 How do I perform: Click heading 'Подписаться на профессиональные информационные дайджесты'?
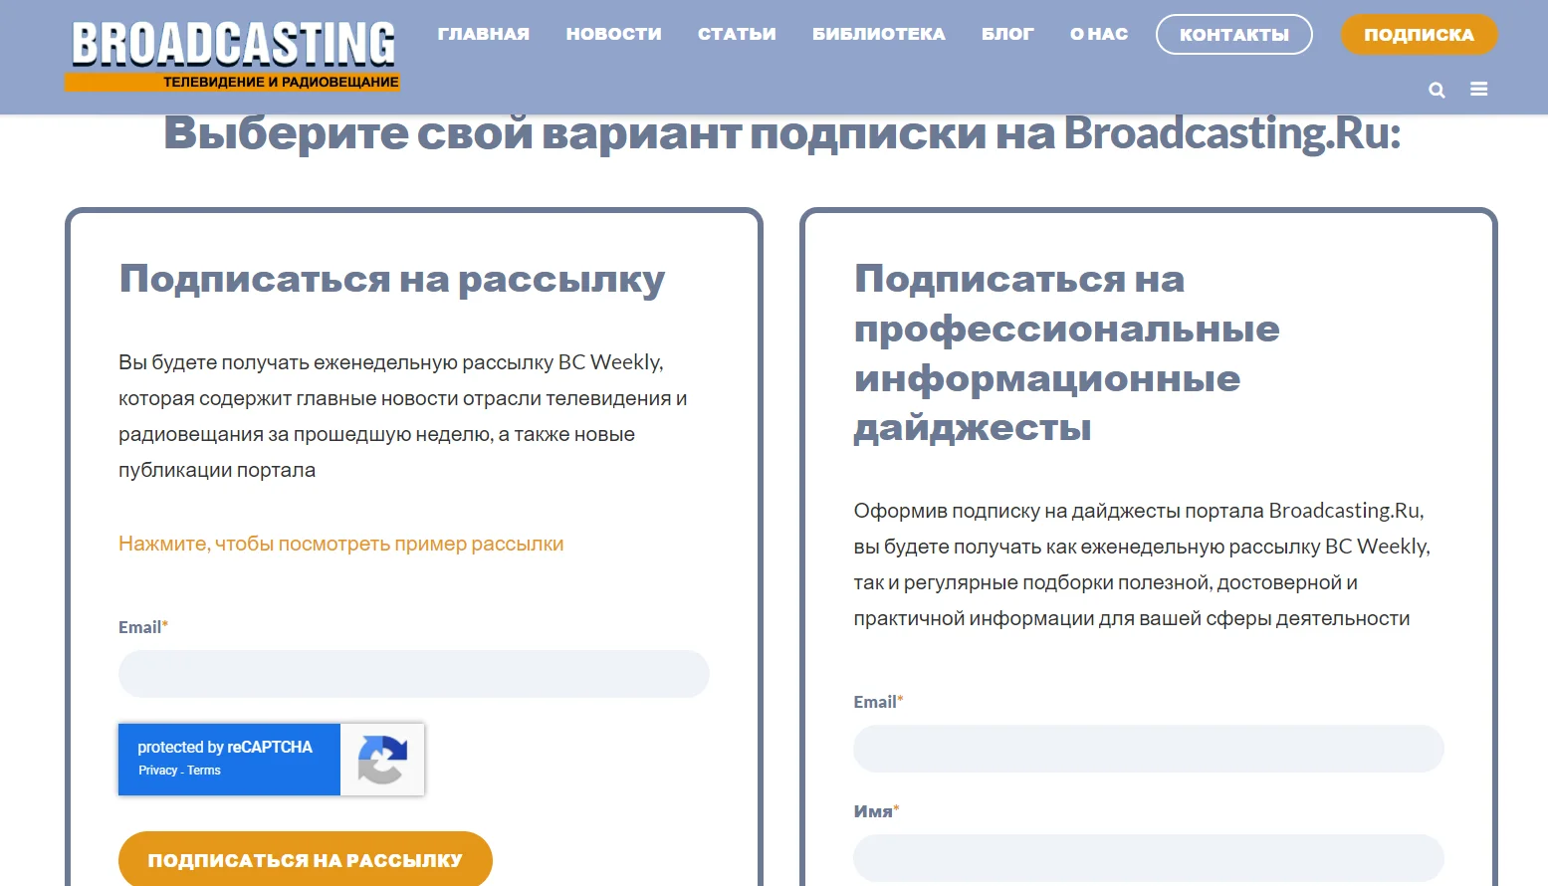point(1067,353)
